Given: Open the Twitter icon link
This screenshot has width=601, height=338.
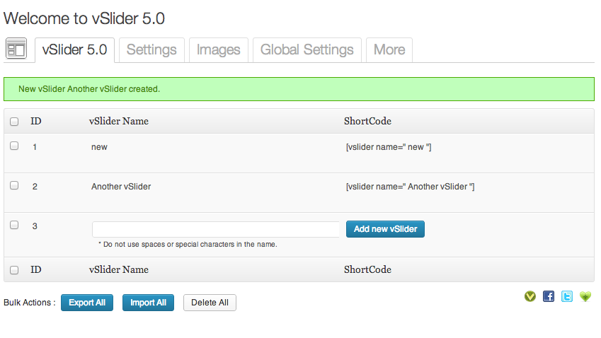Looking at the screenshot, I should coord(567,296).
